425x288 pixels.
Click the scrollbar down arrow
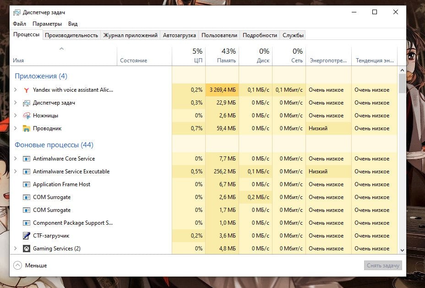402,250
